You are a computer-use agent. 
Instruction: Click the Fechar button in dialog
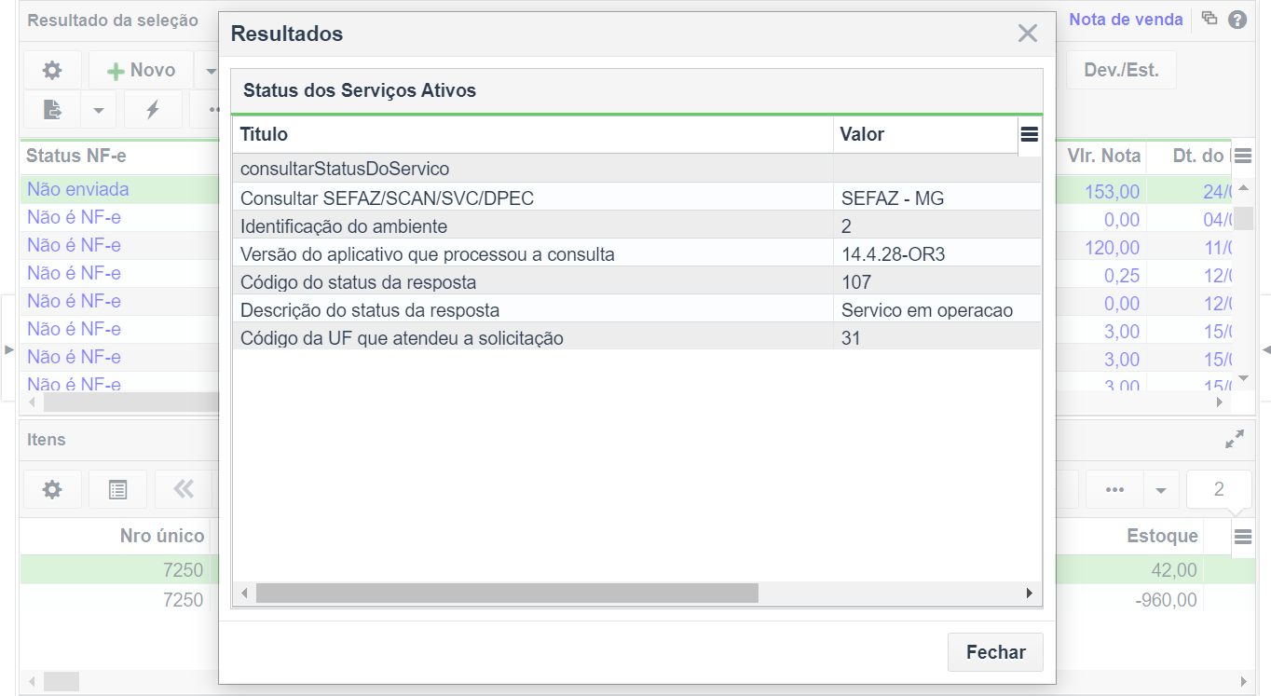[995, 652]
